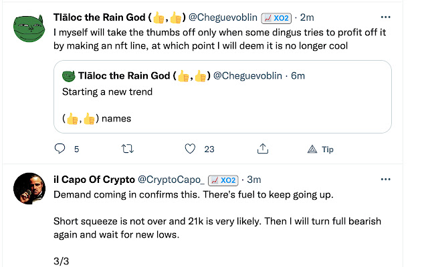Screen dimensions: 428x267
Task: Open il Capo Of Crypto's avatar
Action: pos(29,191)
